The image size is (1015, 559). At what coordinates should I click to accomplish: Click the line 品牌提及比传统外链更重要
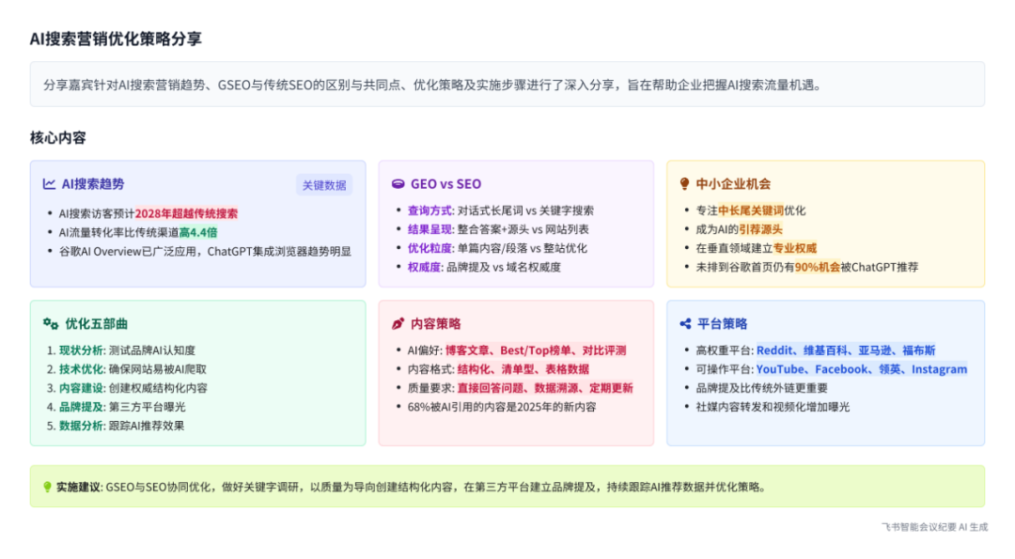[x=762, y=388]
